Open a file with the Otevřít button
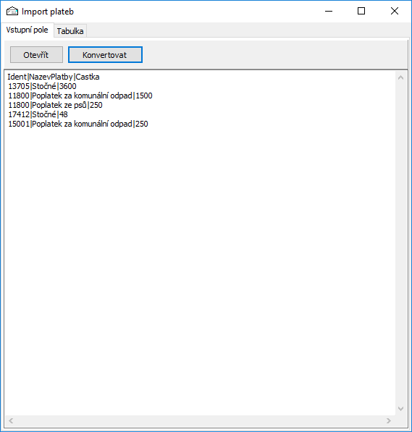This screenshot has width=412, height=432. [36, 54]
